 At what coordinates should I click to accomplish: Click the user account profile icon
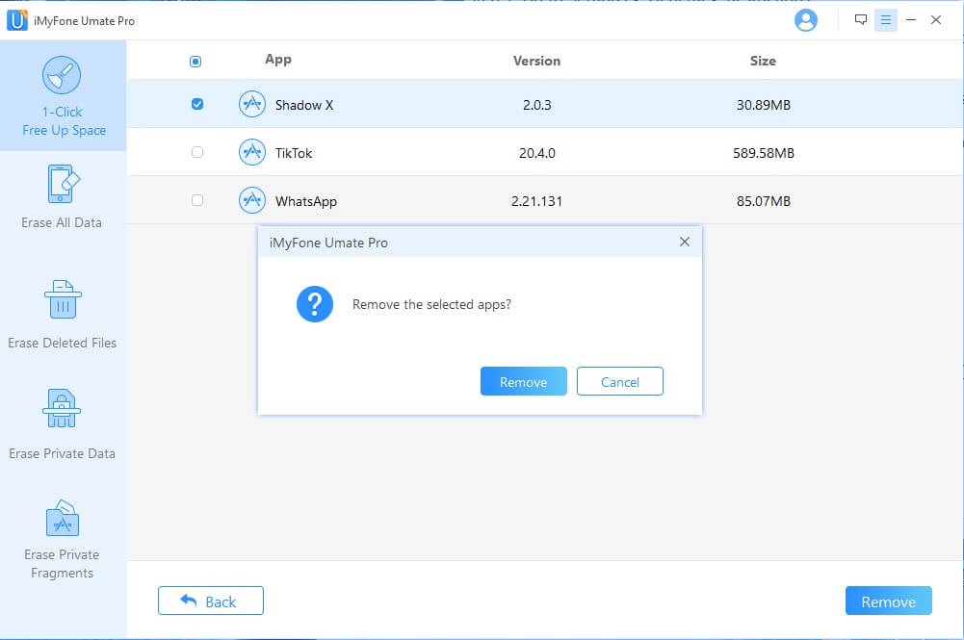(805, 20)
